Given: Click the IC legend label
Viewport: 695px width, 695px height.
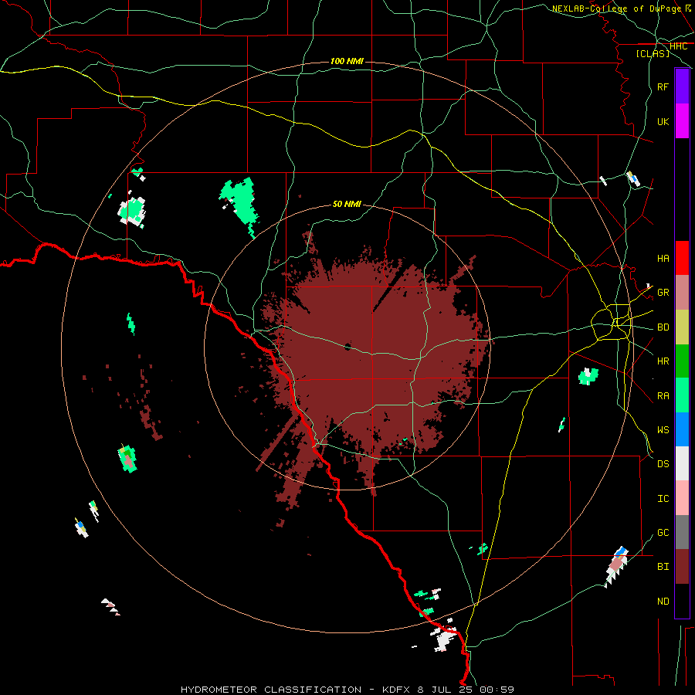Looking at the screenshot, I should click(x=663, y=499).
